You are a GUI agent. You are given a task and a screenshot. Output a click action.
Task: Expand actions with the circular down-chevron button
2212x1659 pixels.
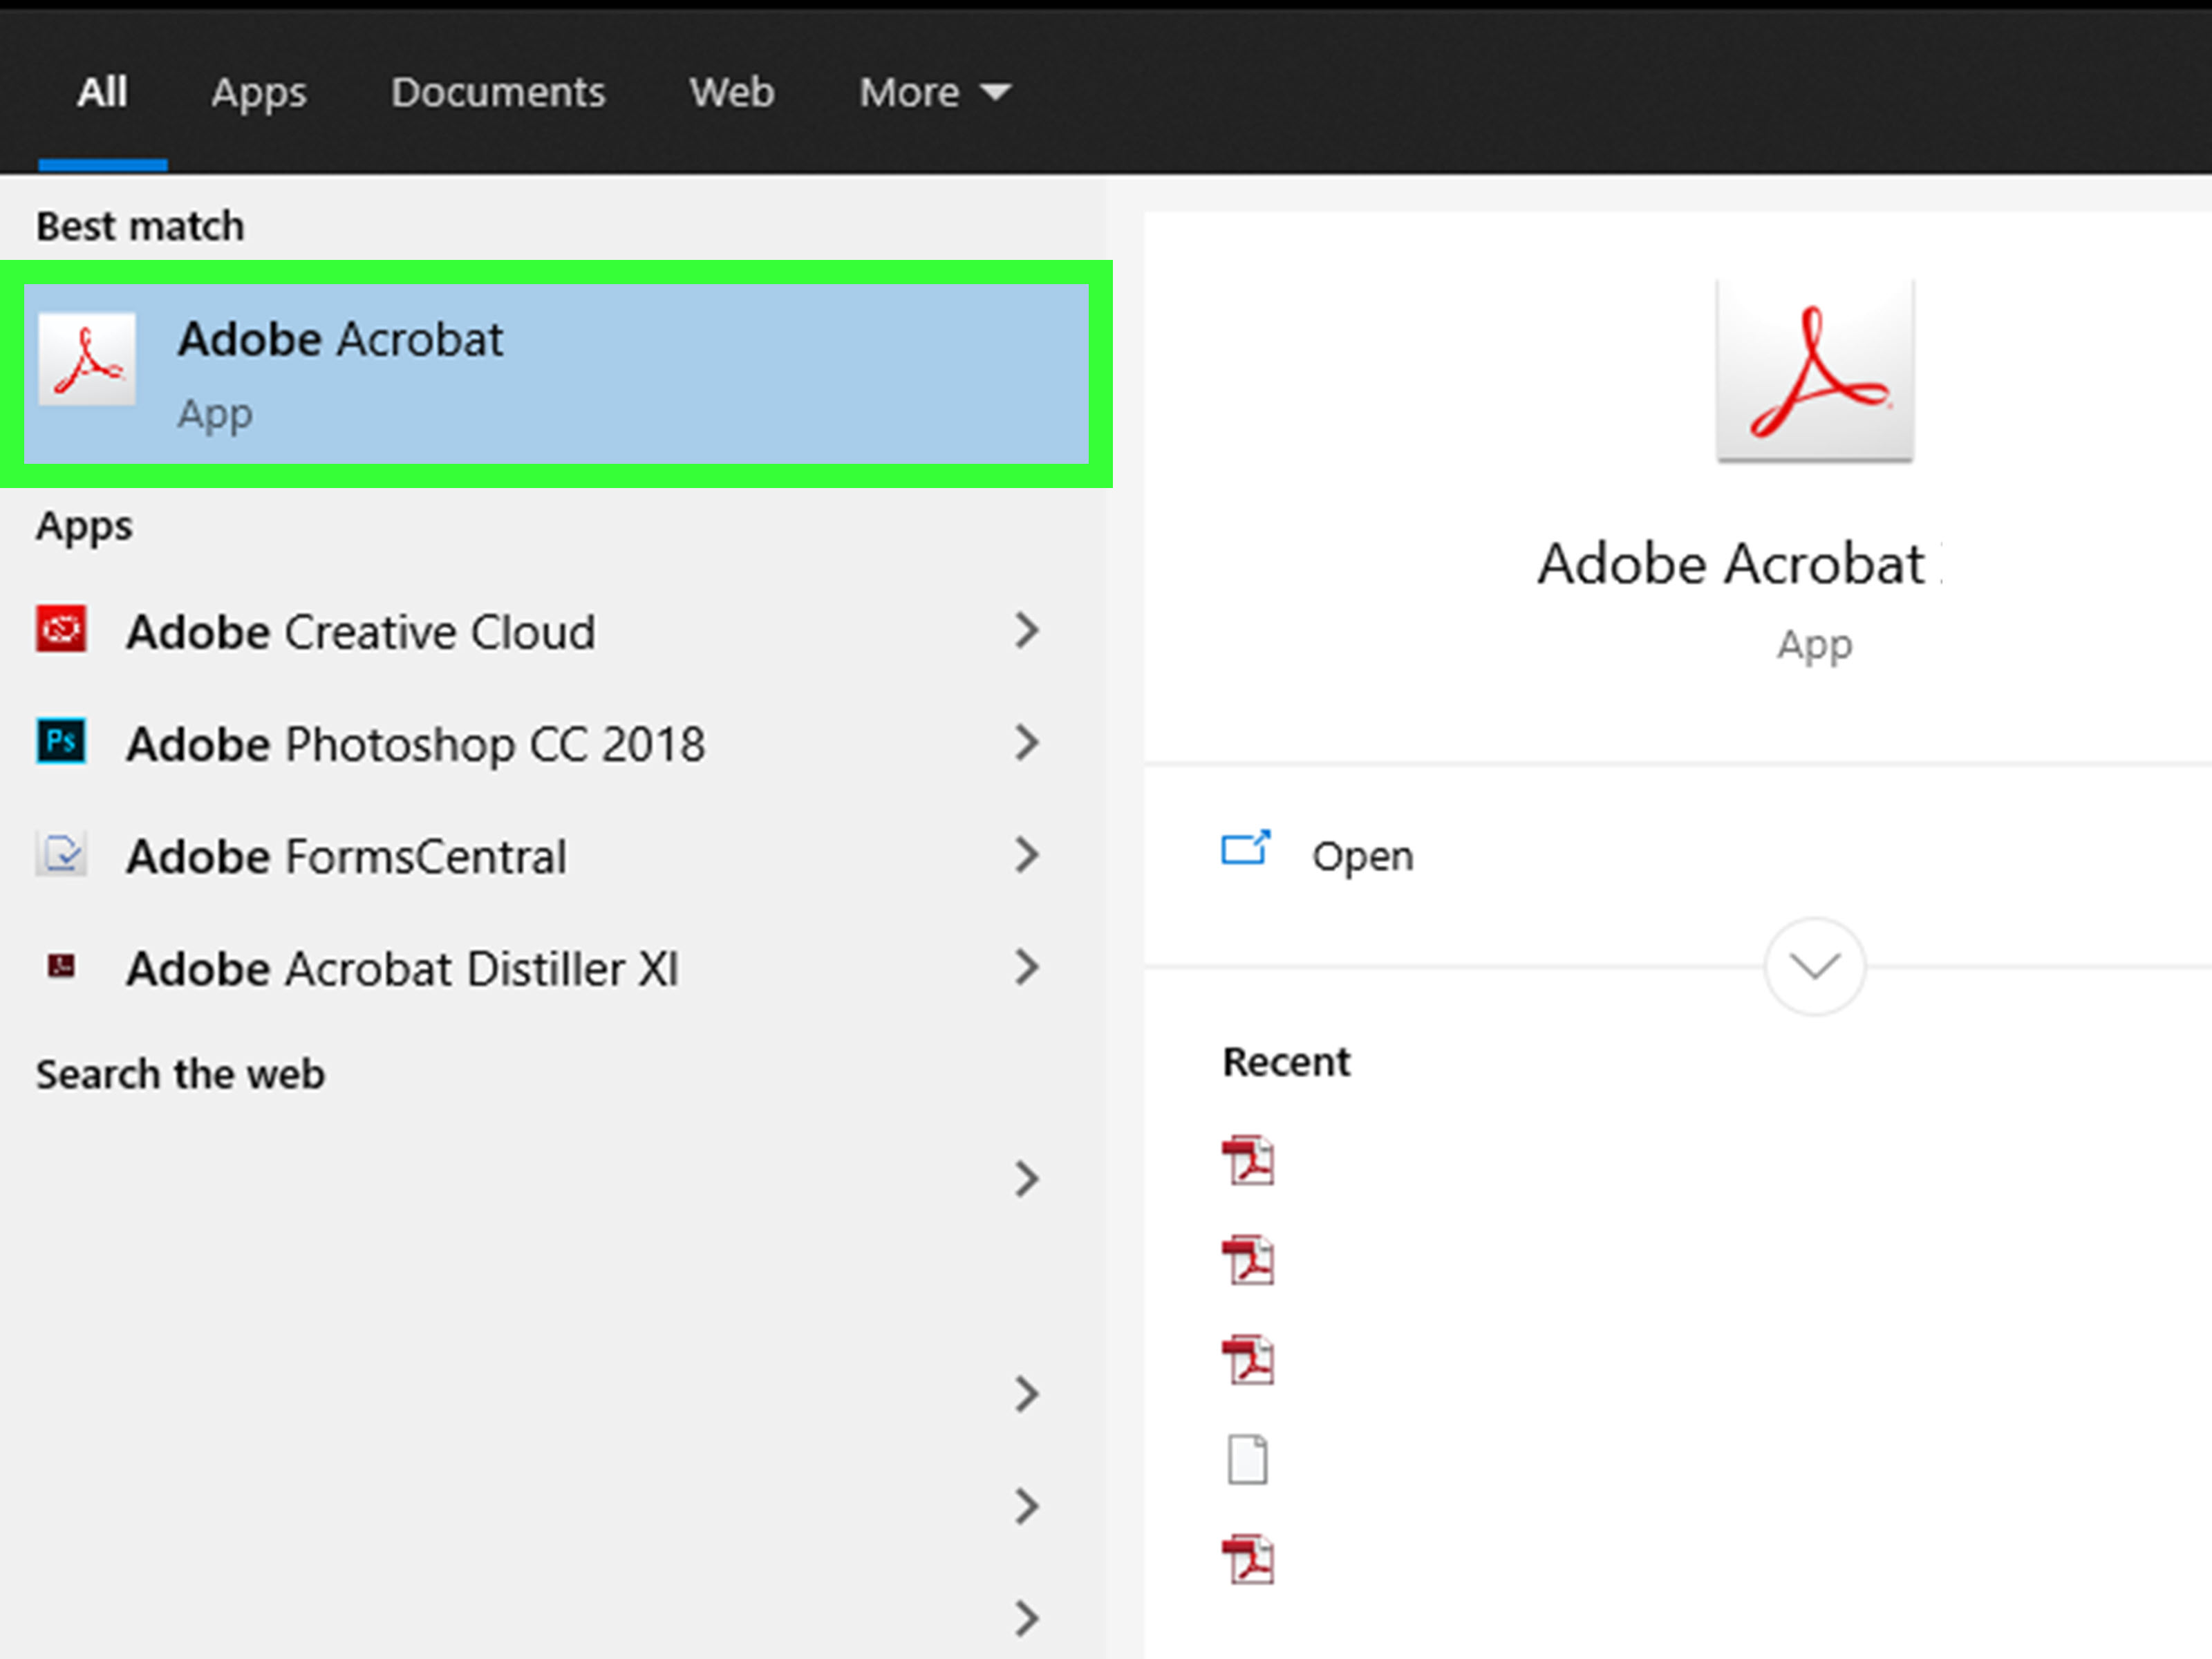1815,966
